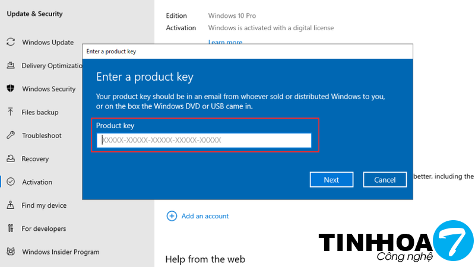Click the Files backup upload arrow icon
The image size is (475, 267).
(x=10, y=112)
